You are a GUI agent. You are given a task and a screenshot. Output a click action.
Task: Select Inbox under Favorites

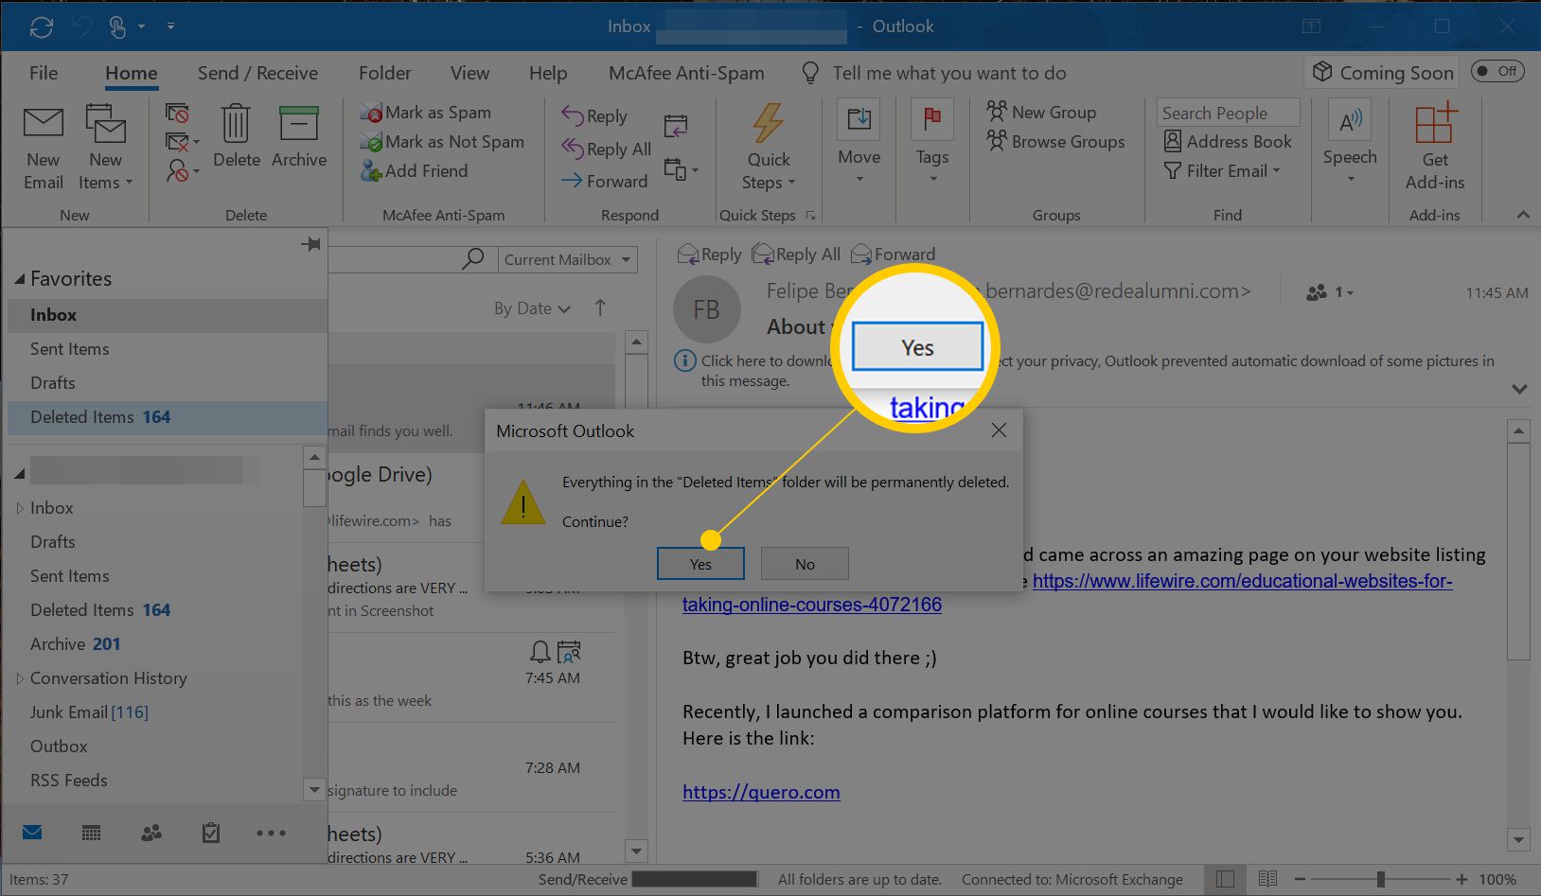168,315
